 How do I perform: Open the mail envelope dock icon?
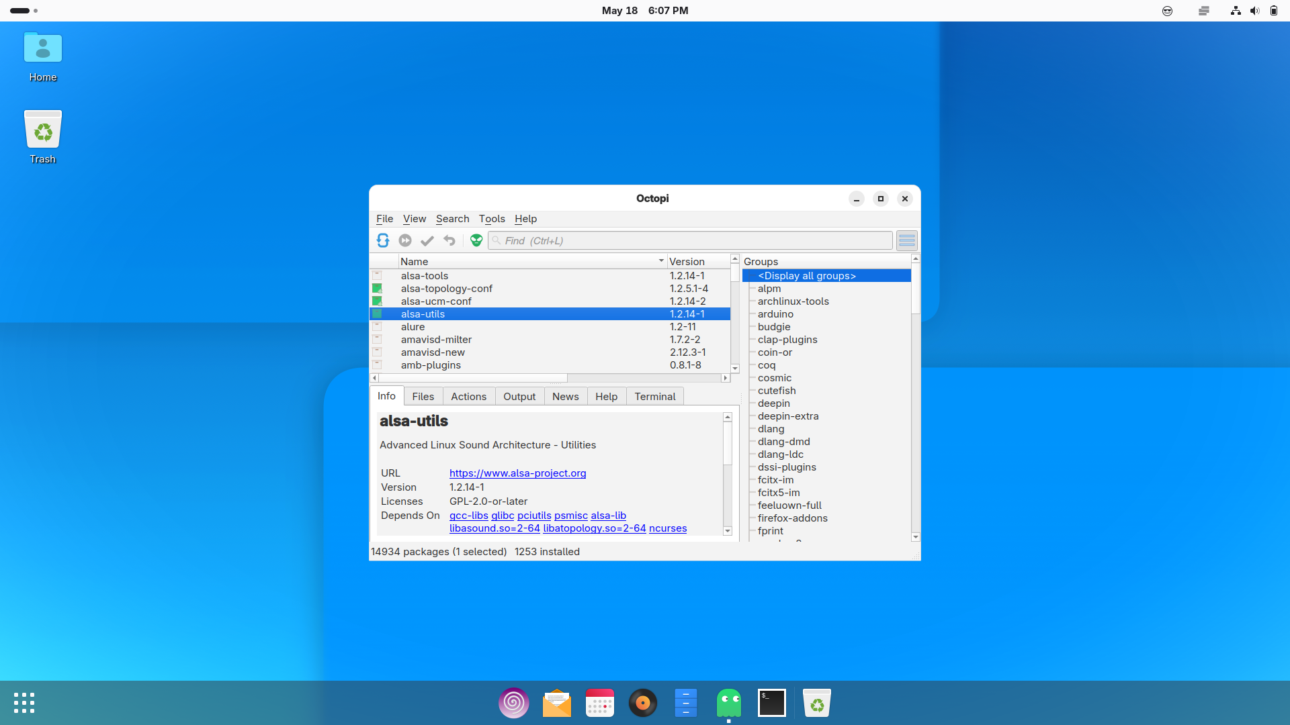[557, 703]
